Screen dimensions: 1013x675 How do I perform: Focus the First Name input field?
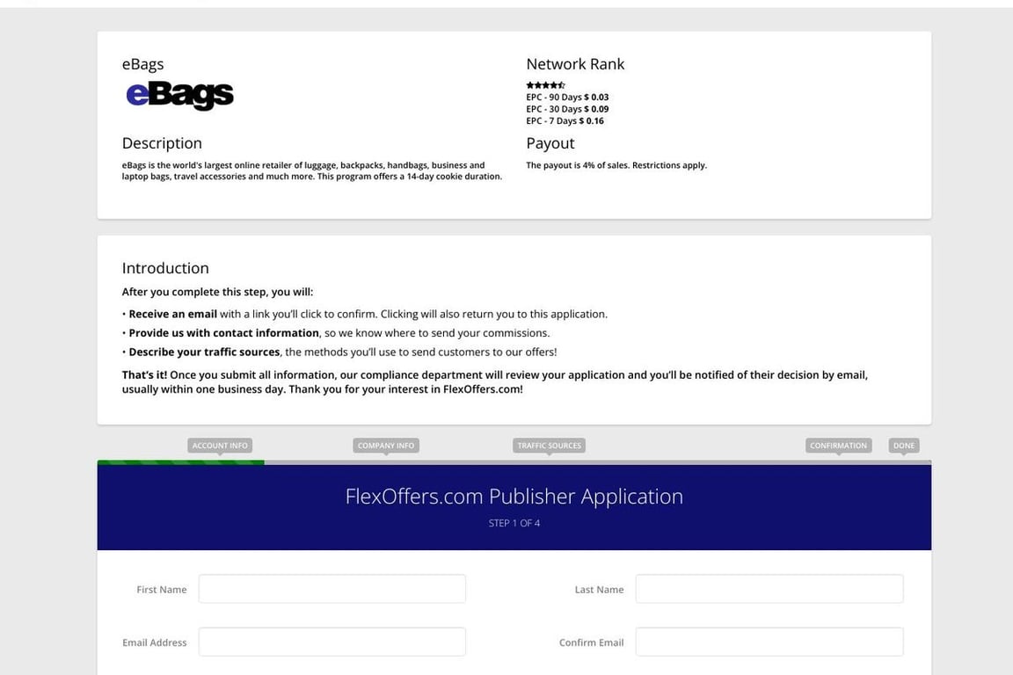pos(332,589)
